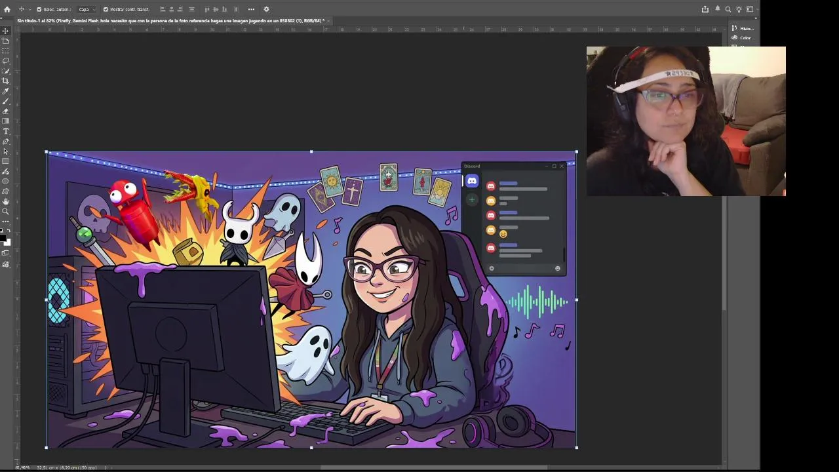Click the bottom-right transform handle

coord(576,448)
